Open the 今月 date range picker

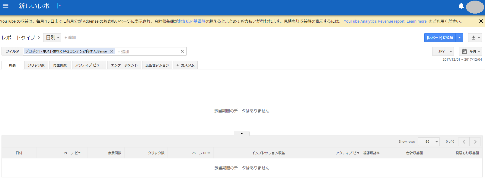coord(470,51)
